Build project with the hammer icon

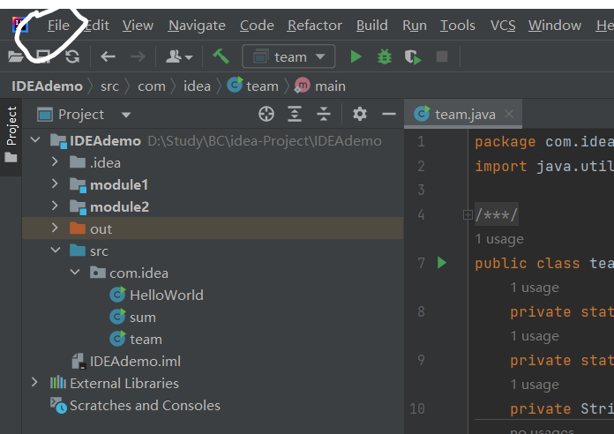pos(221,56)
